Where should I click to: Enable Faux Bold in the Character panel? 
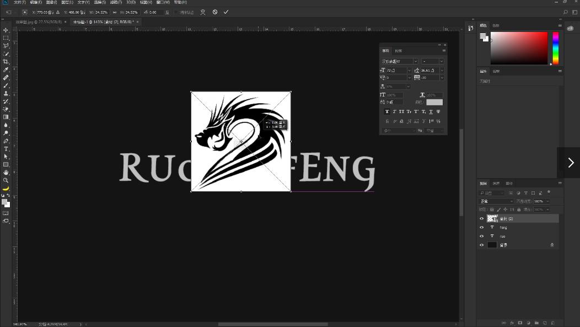coord(387,111)
